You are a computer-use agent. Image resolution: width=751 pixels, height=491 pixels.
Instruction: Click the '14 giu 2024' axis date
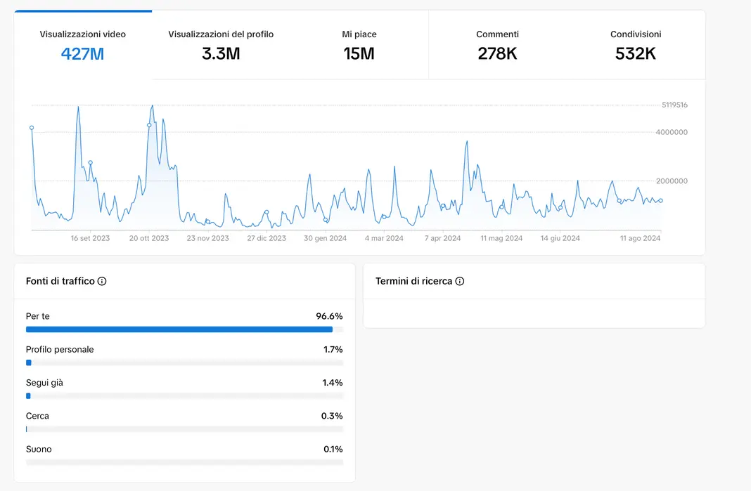coord(560,238)
